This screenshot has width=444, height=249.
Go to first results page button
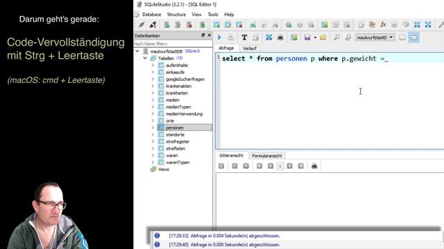point(259,166)
